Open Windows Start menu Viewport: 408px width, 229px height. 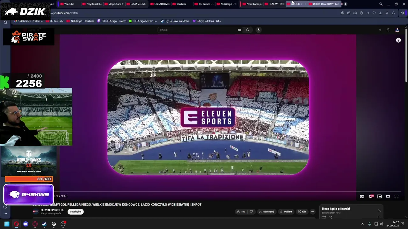[7, 224]
